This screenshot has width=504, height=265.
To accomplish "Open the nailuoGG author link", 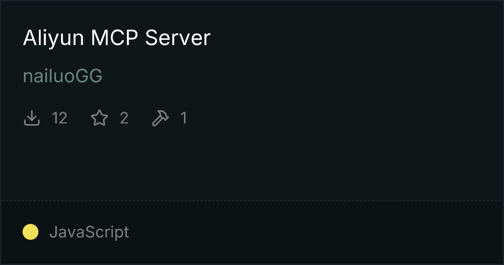I will coord(63,76).
